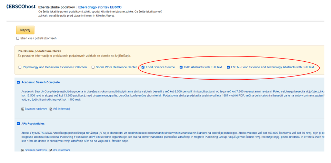
Task: Click the EBSCOhost logo
Action: [21, 7]
